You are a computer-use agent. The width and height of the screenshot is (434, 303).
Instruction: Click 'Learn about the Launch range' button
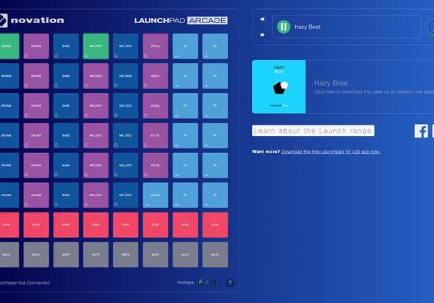[x=313, y=131]
